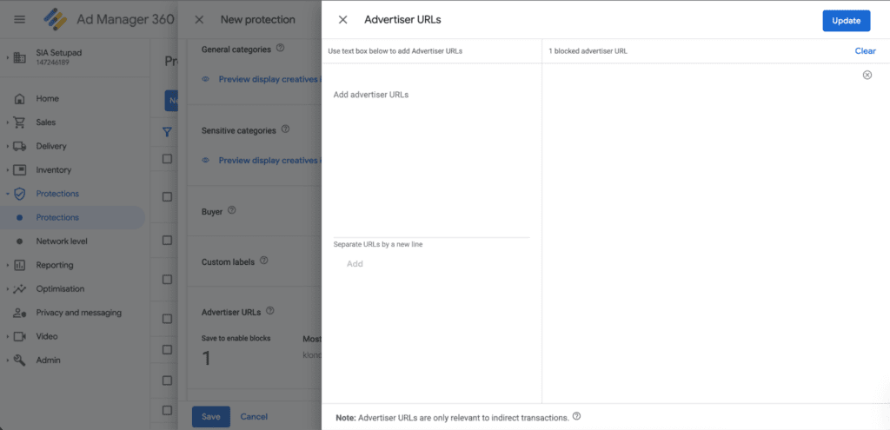Viewport: 890px width, 430px height.
Task: Open the Reporting section
Action: pos(55,265)
